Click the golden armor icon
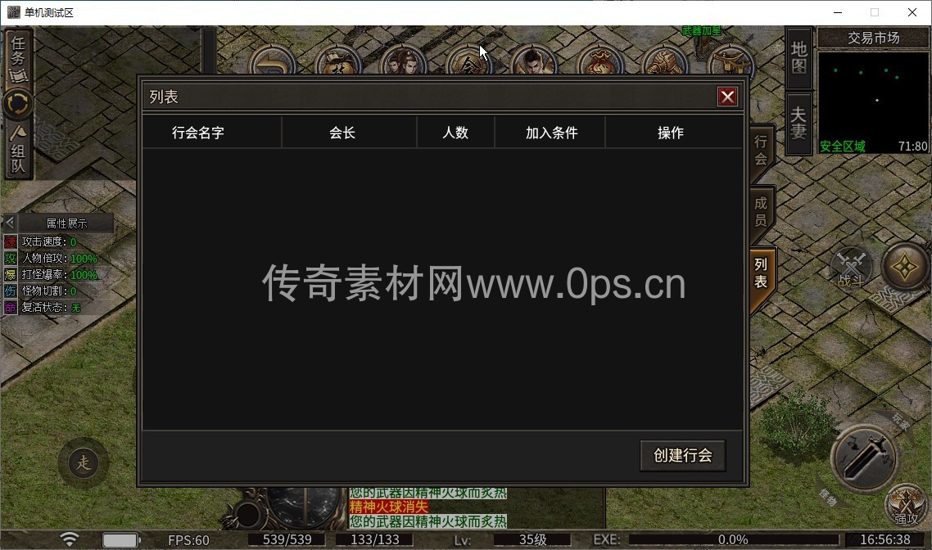 (664, 63)
